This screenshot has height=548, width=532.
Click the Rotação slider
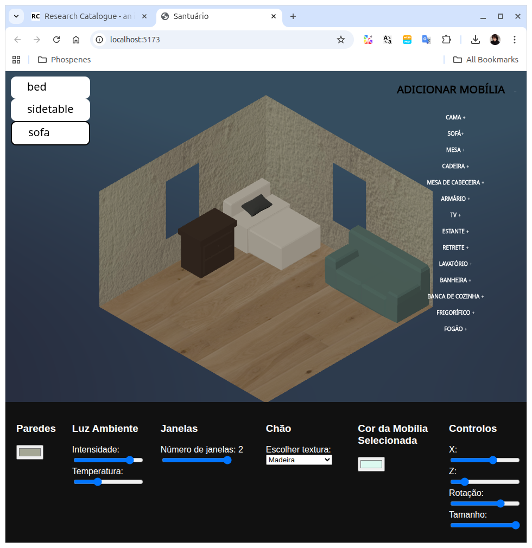click(485, 504)
